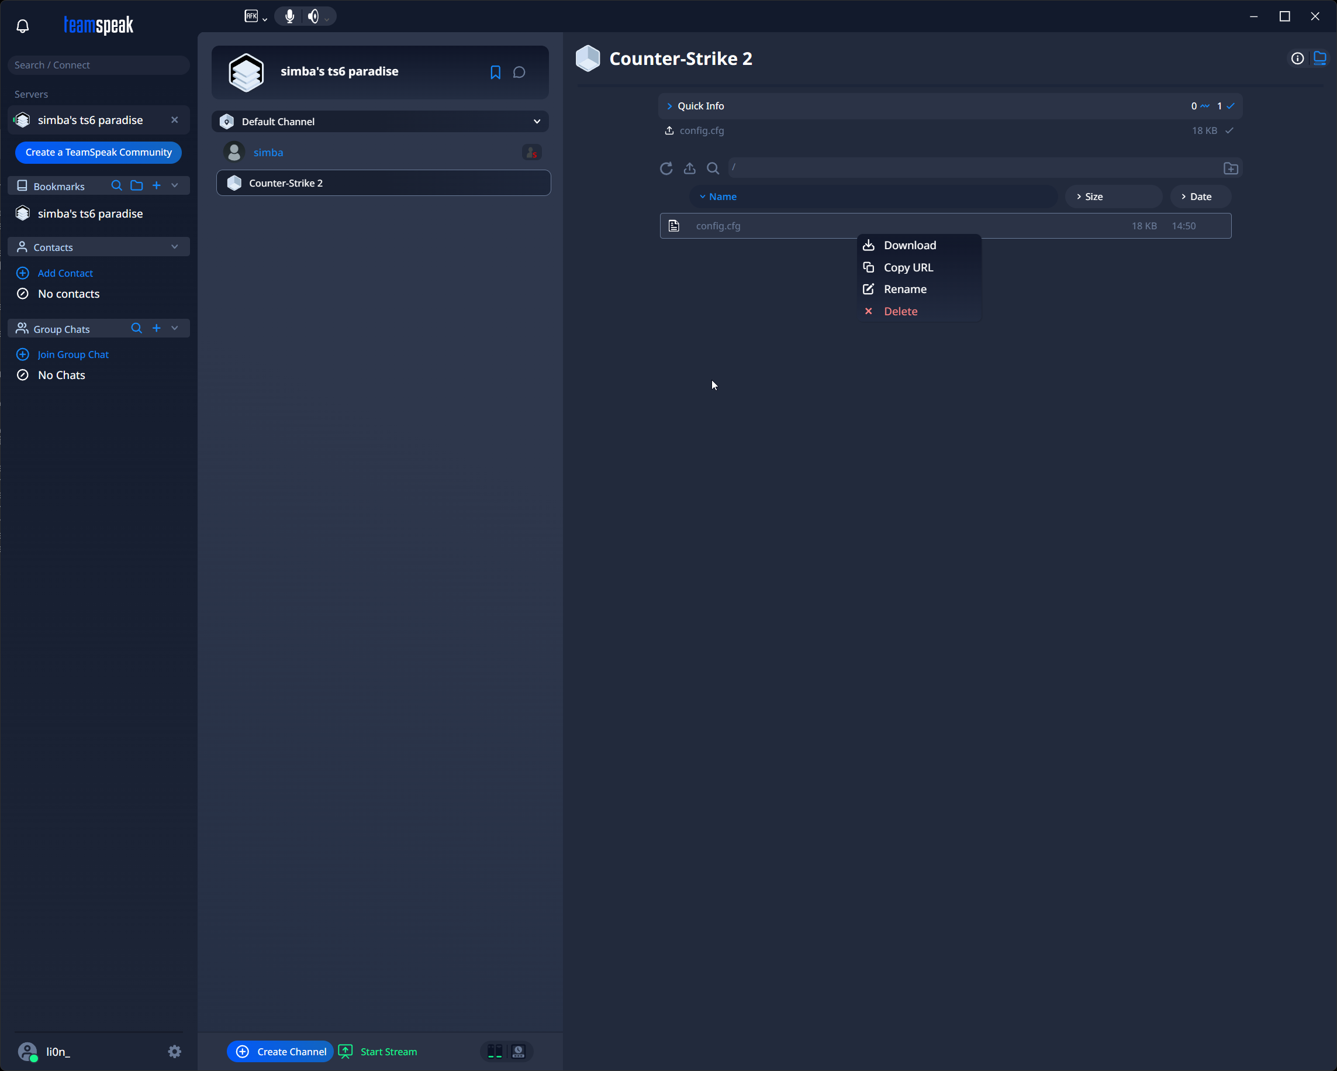Create a new group chat with plus
This screenshot has height=1071, width=1337.
(x=156, y=328)
